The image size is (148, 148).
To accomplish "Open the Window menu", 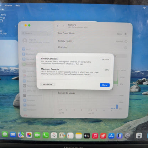I will [x=8, y=5].
